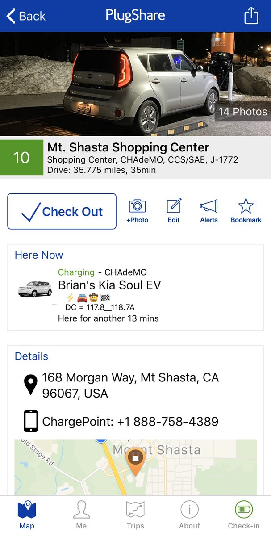Open the 168 Morgan Way address

click(130, 385)
